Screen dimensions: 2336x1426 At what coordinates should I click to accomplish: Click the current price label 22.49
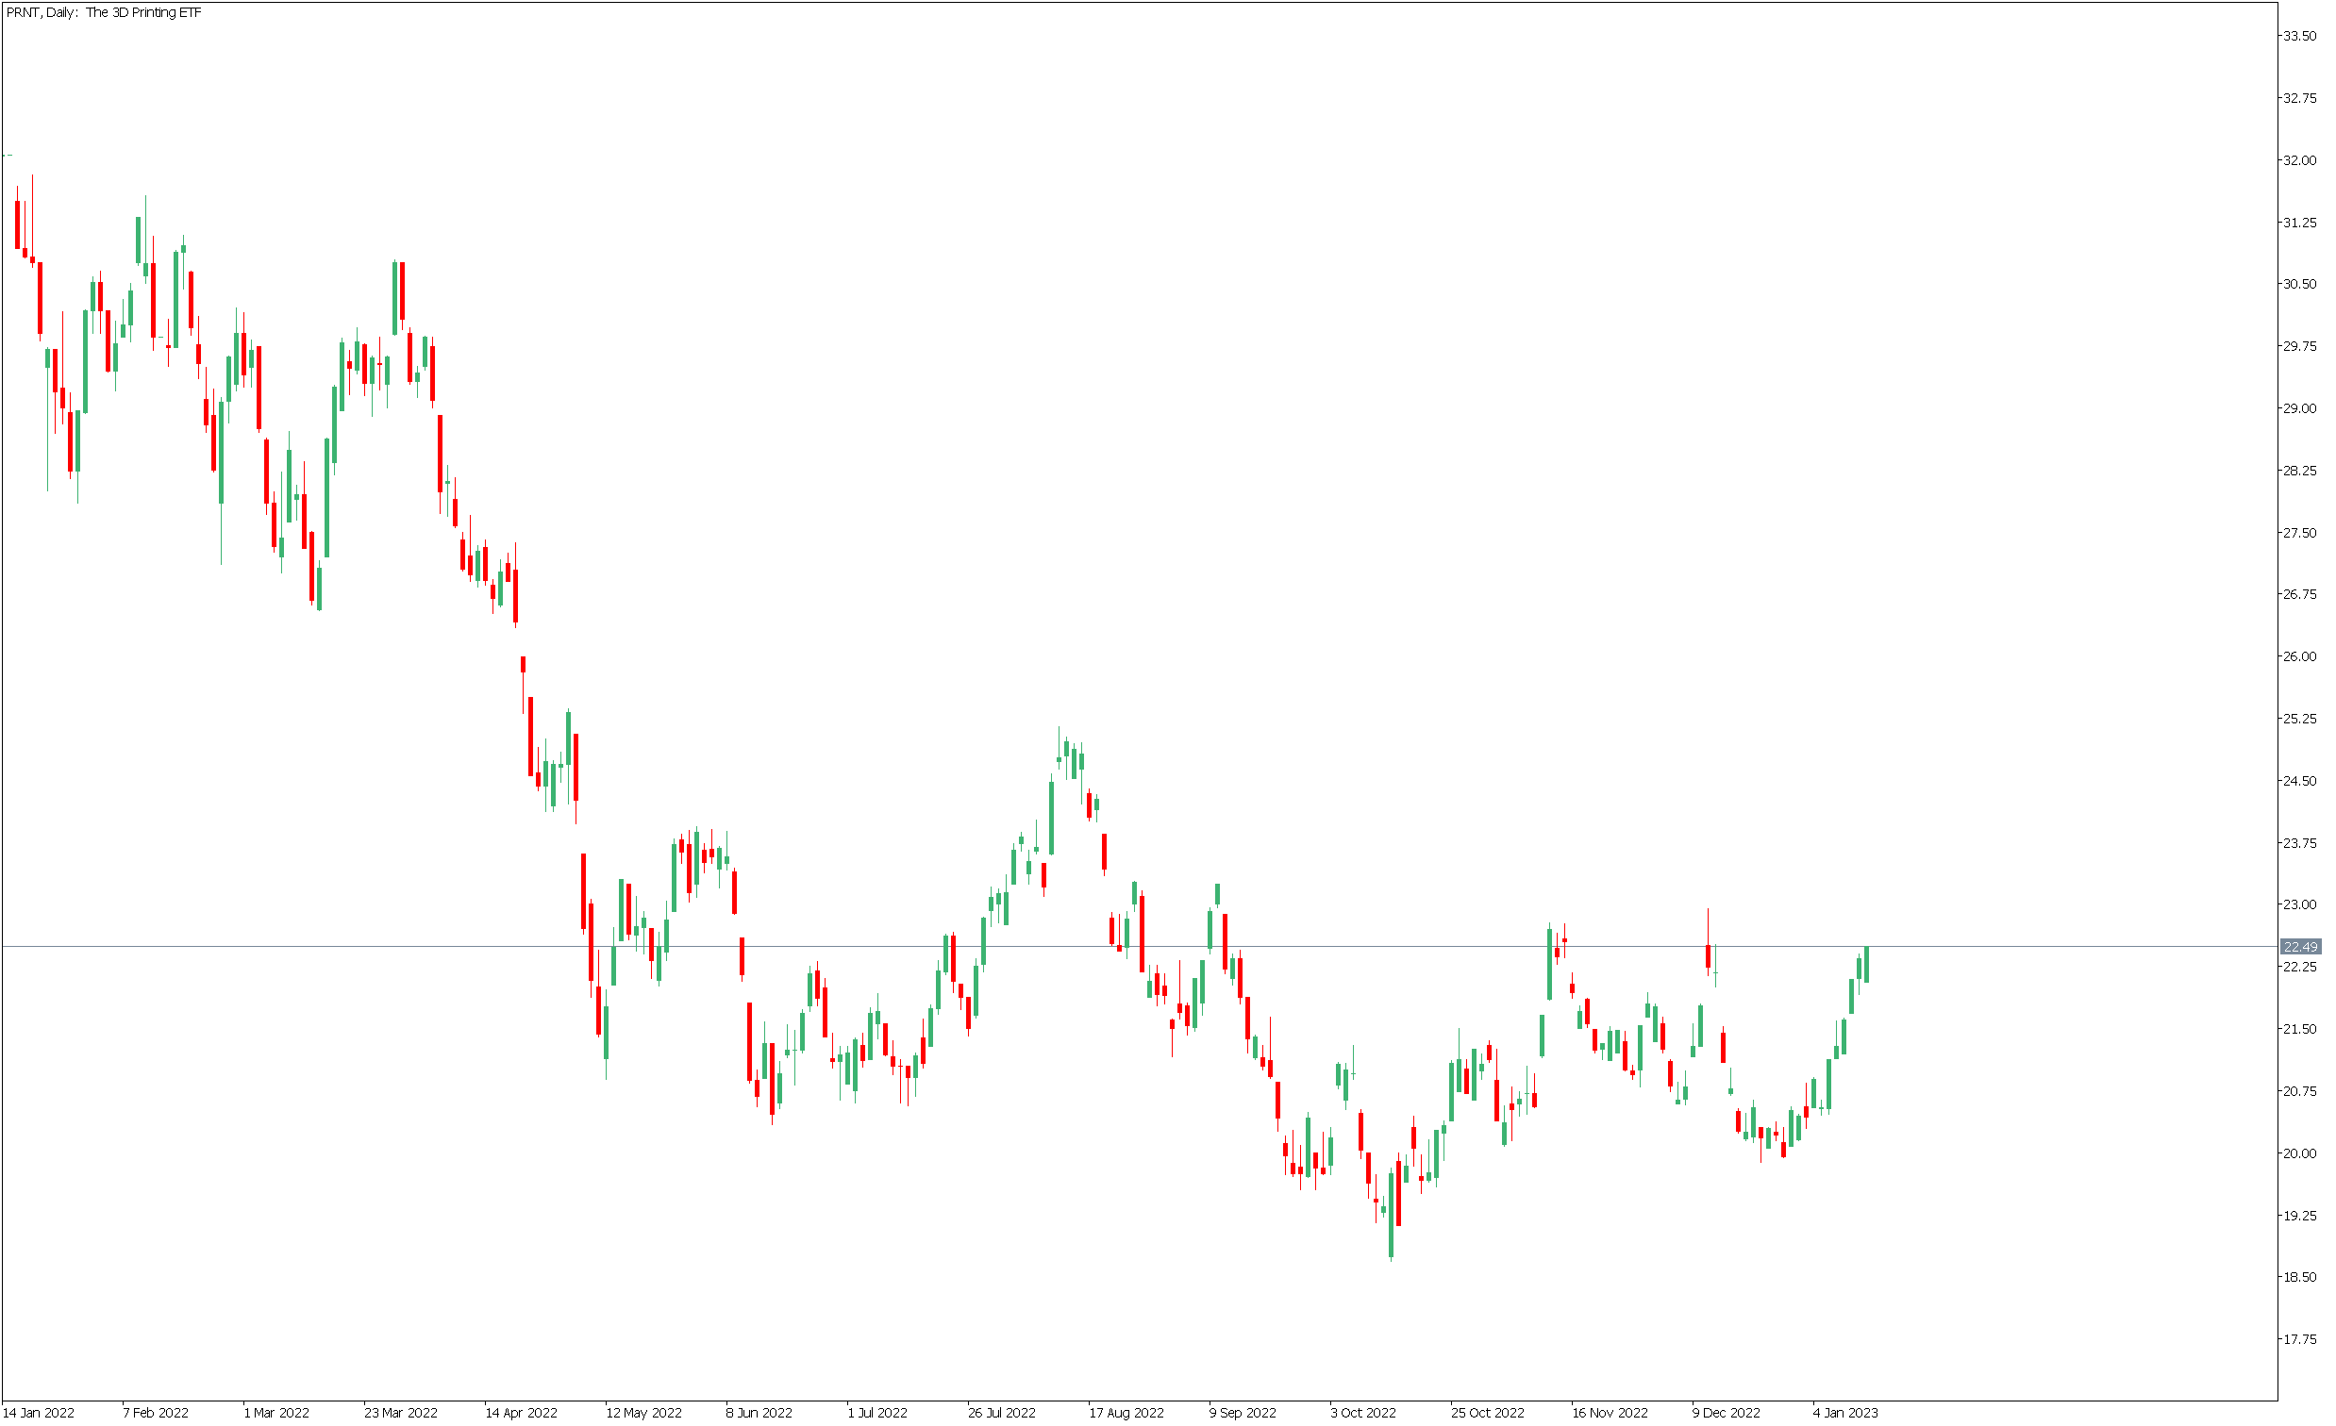[x=2300, y=947]
